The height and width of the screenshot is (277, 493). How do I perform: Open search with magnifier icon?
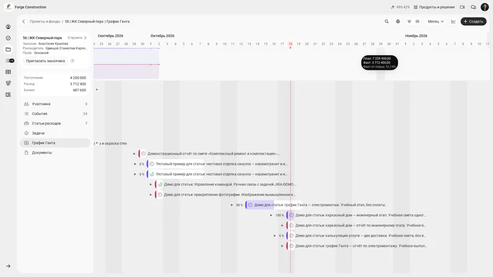click(x=387, y=21)
